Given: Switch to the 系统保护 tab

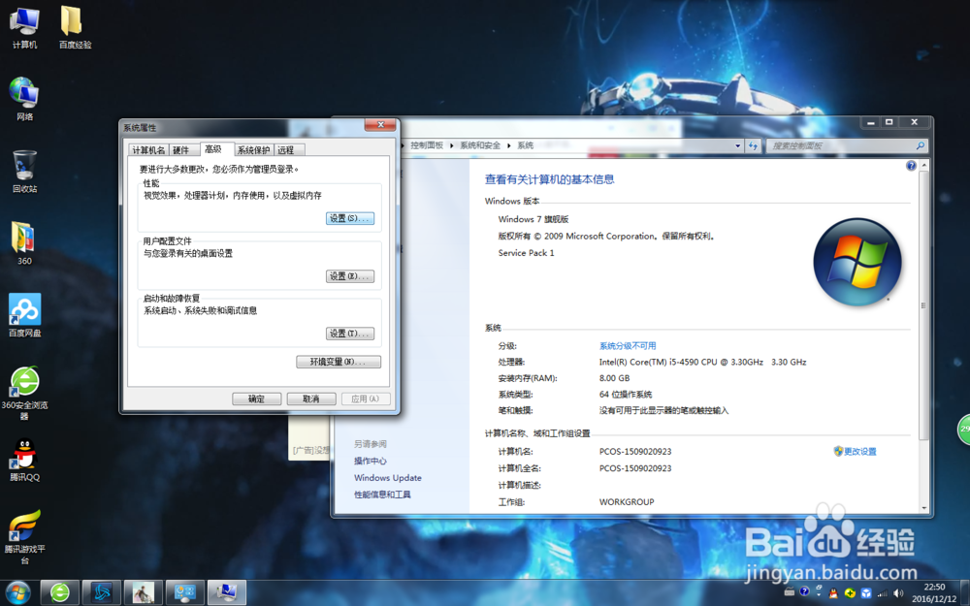Looking at the screenshot, I should 253,150.
